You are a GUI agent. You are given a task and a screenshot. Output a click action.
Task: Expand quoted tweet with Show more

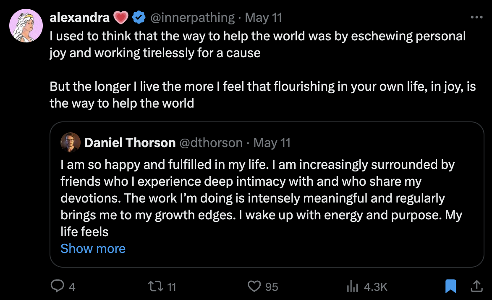click(93, 248)
